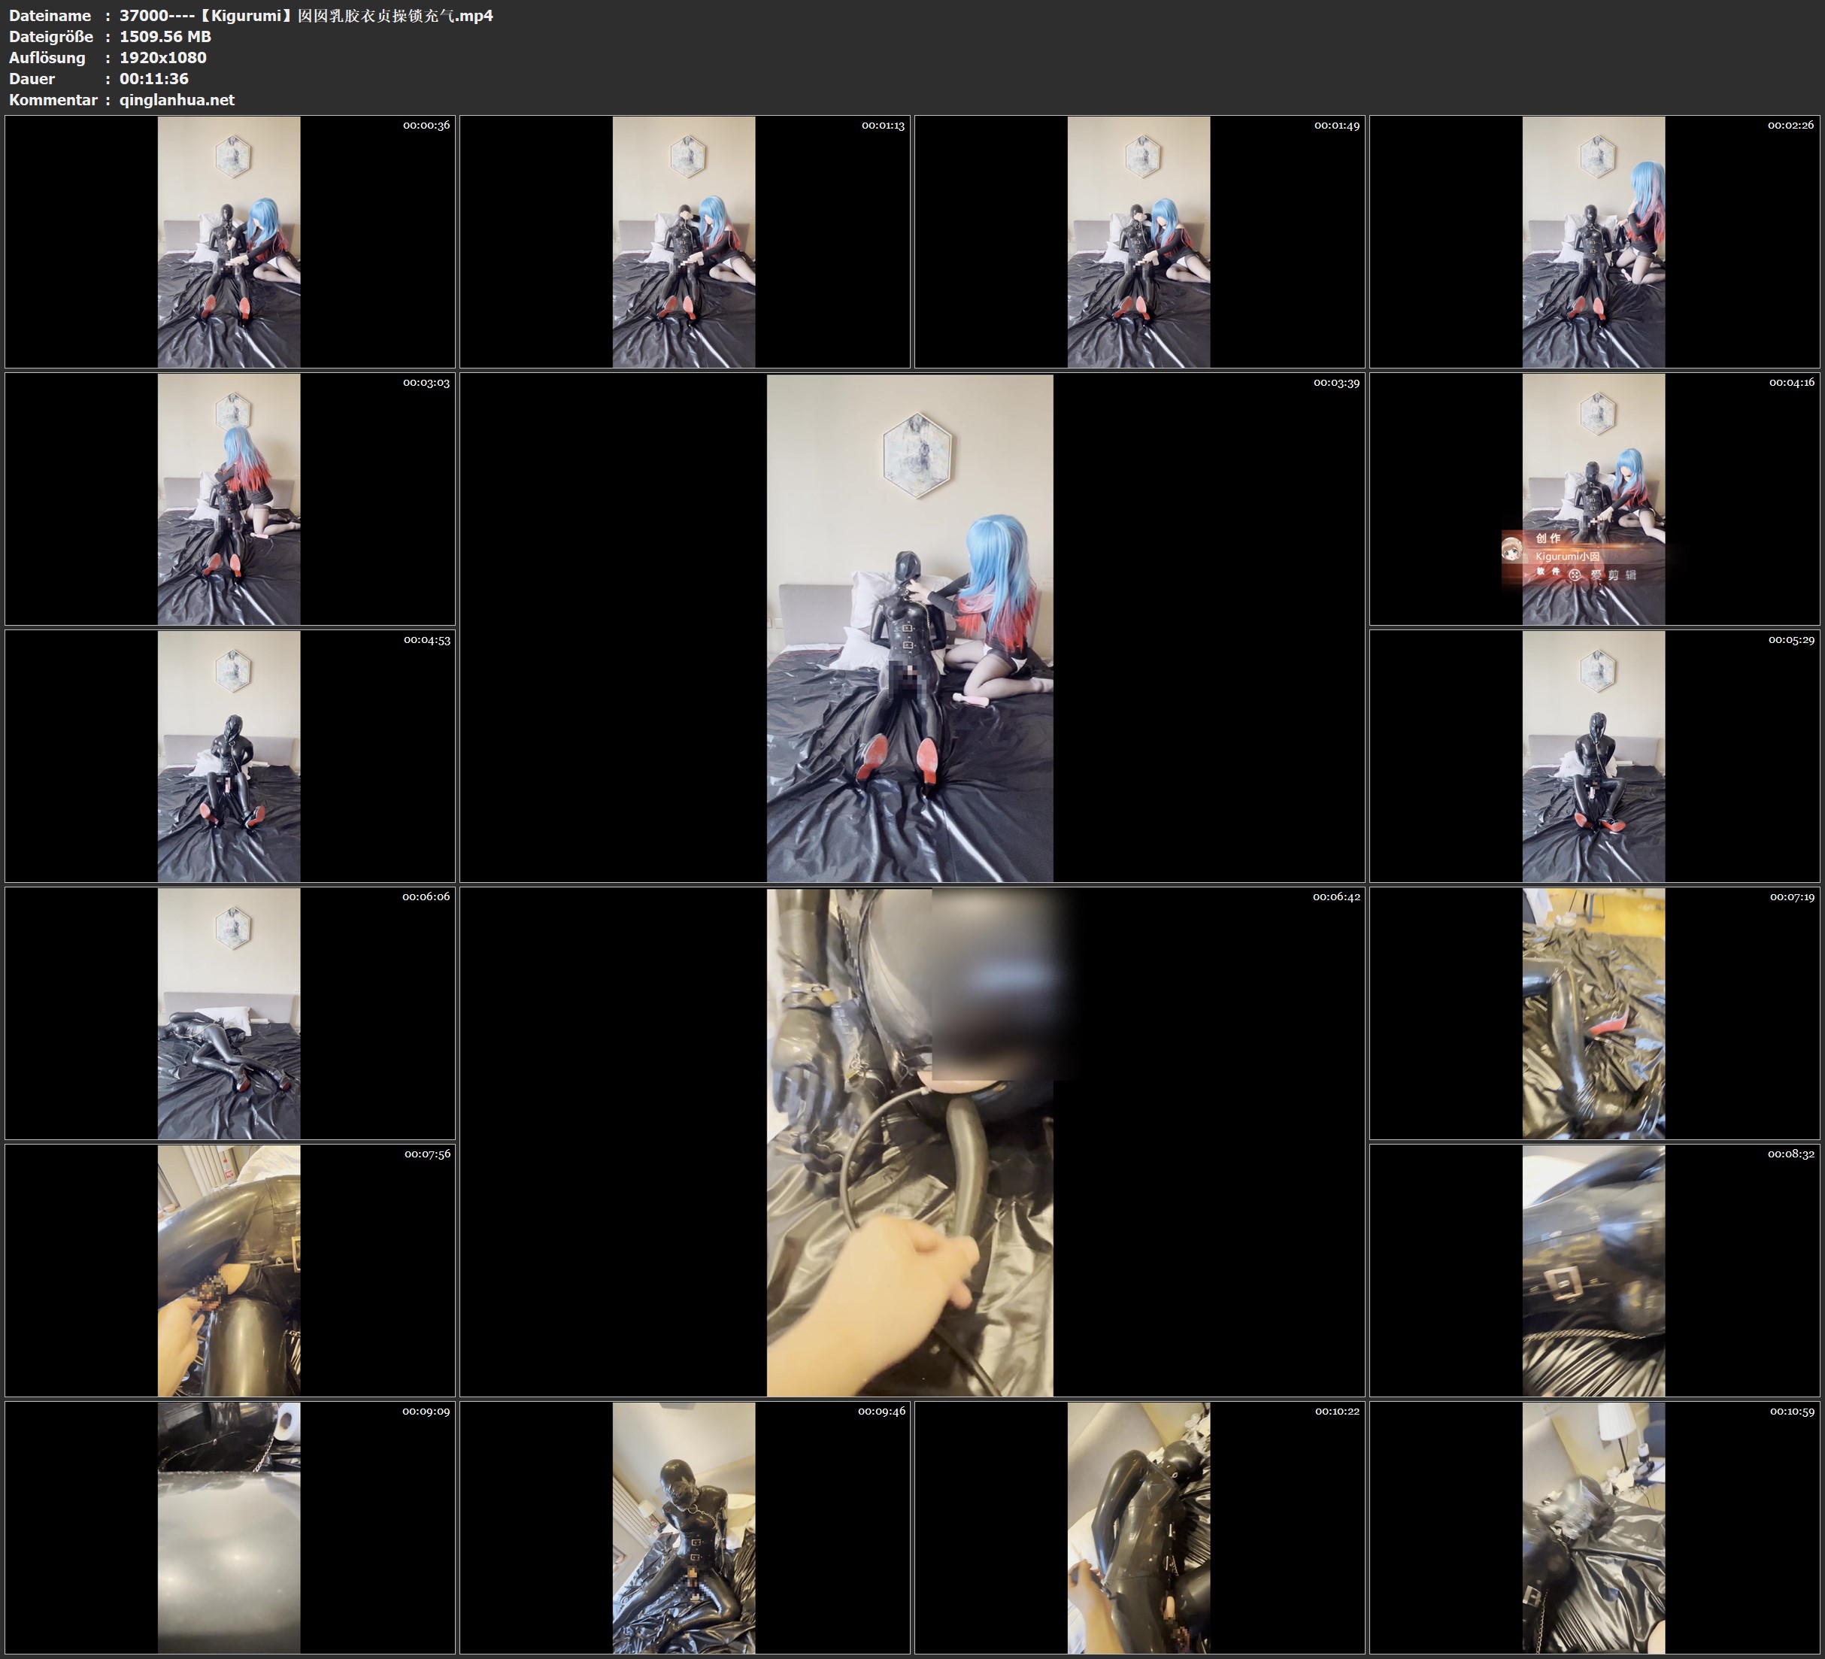Open the large frame at 00:03:39
Viewport: 1825px width, 1659px height.
pos(910,627)
